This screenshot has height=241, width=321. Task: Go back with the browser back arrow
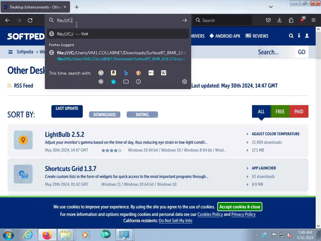[8, 20]
